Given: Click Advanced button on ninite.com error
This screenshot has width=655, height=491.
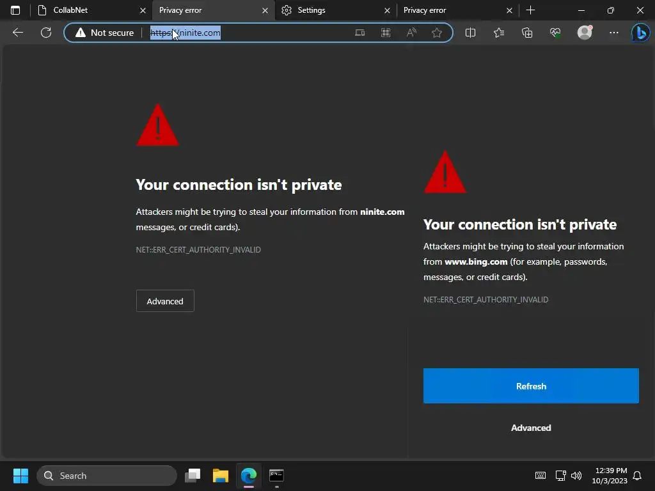Looking at the screenshot, I should pyautogui.click(x=165, y=301).
